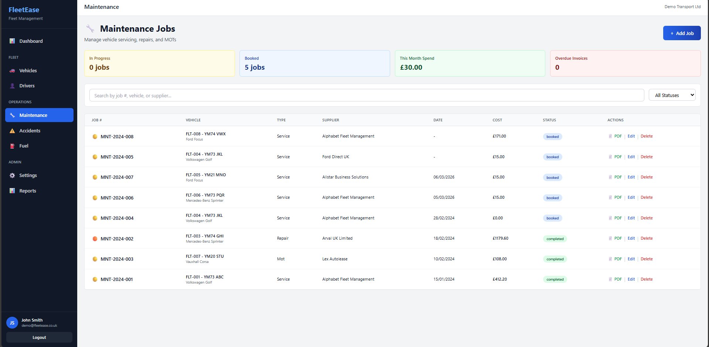The width and height of the screenshot is (709, 347).
Task: Edit the MNT-2024-007 maintenance job
Action: coord(631,177)
